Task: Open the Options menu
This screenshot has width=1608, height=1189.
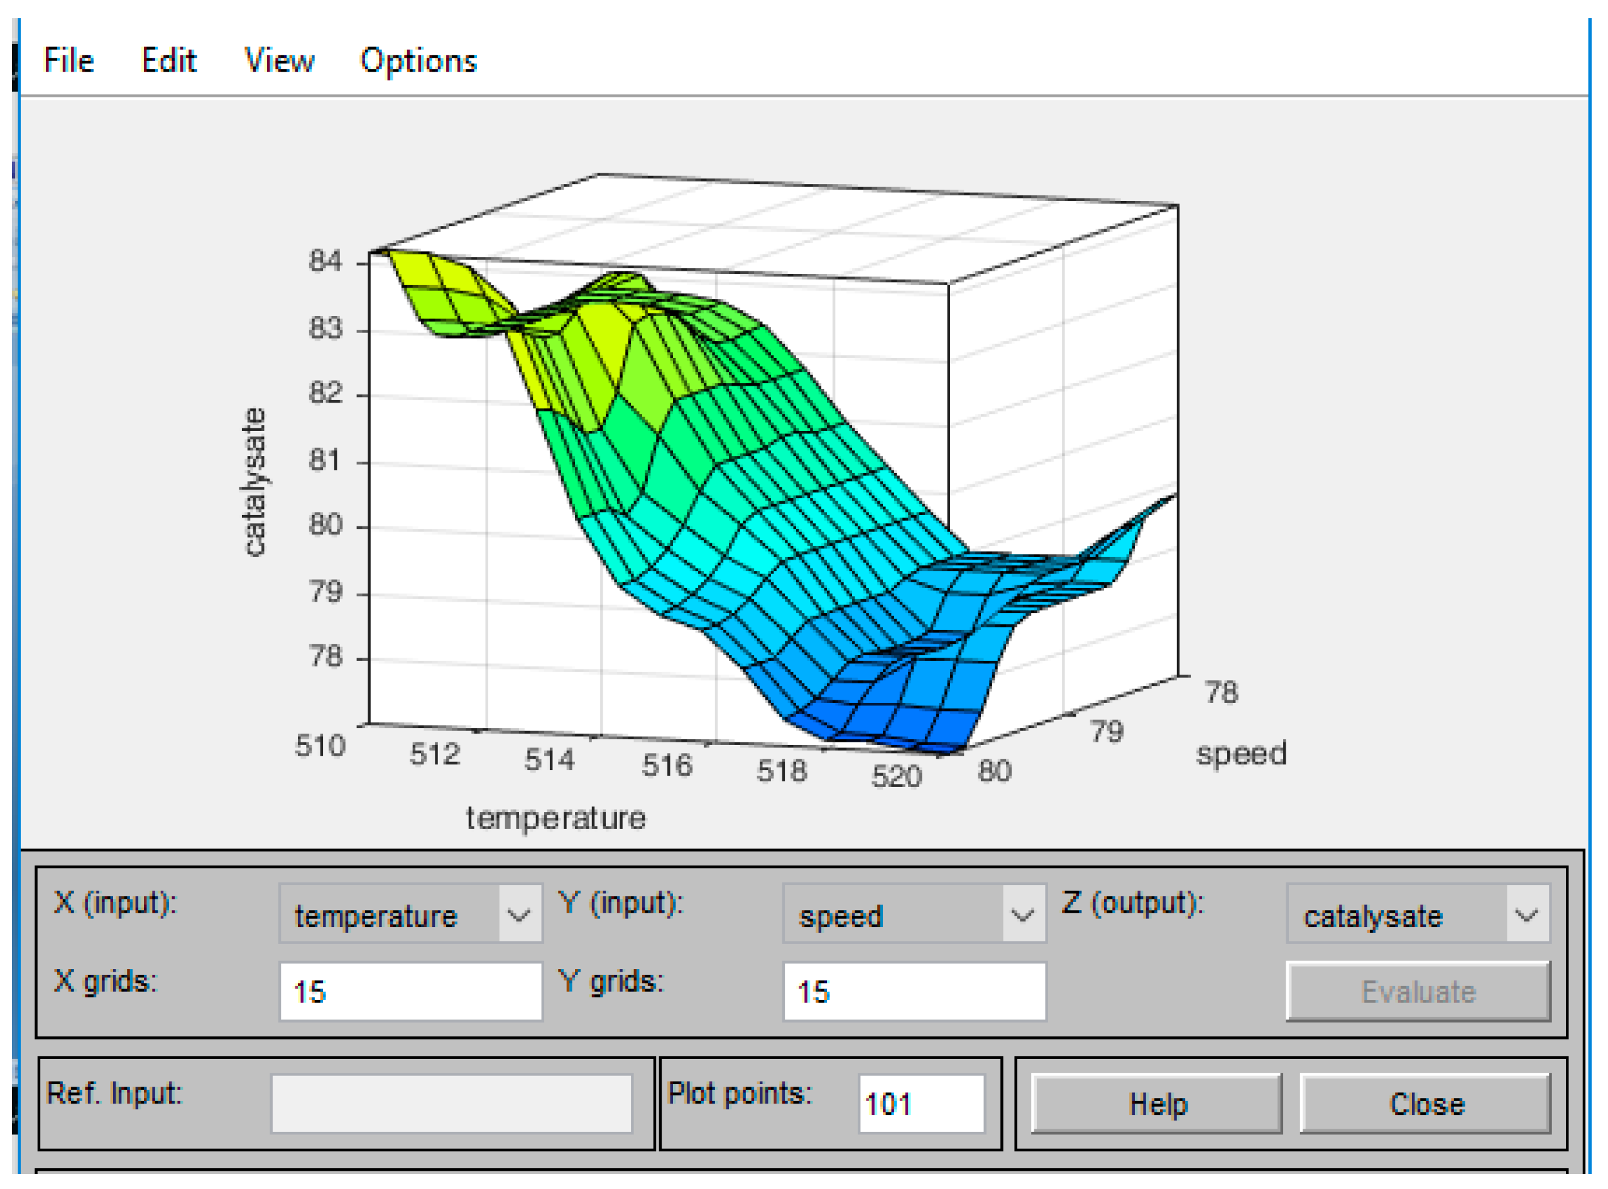Action: click(418, 60)
